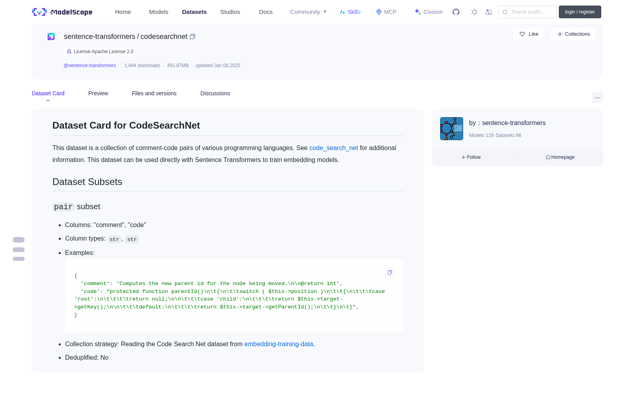Follow the code_search_net link
Screen dimensions: 635x397
pyautogui.click(x=333, y=148)
